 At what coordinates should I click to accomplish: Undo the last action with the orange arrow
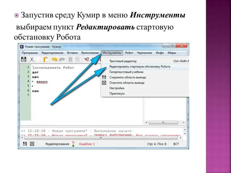54,60
